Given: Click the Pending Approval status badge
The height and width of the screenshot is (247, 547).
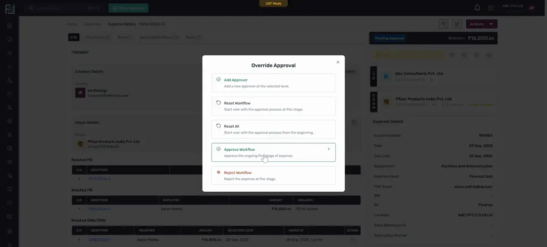Looking at the screenshot, I should [389, 38].
